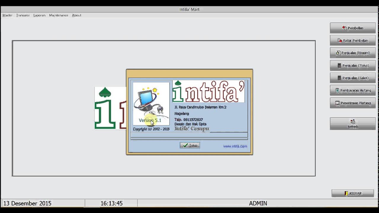The image size is (379, 213).
Task: Open Penjualan (Toko)
Action: pos(353,65)
